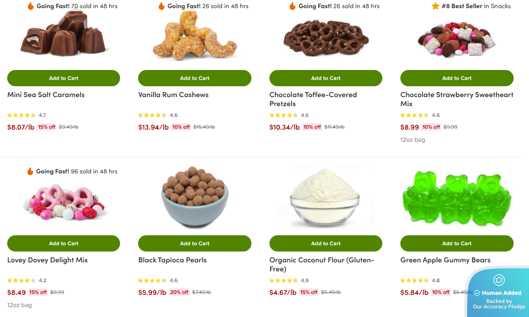Click the star rating for Green Apple Gummy Bears
529x317 pixels.
click(415, 280)
